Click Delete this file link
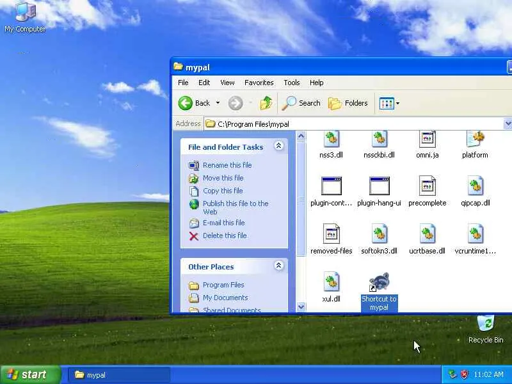This screenshot has height=384, width=512. (x=225, y=236)
